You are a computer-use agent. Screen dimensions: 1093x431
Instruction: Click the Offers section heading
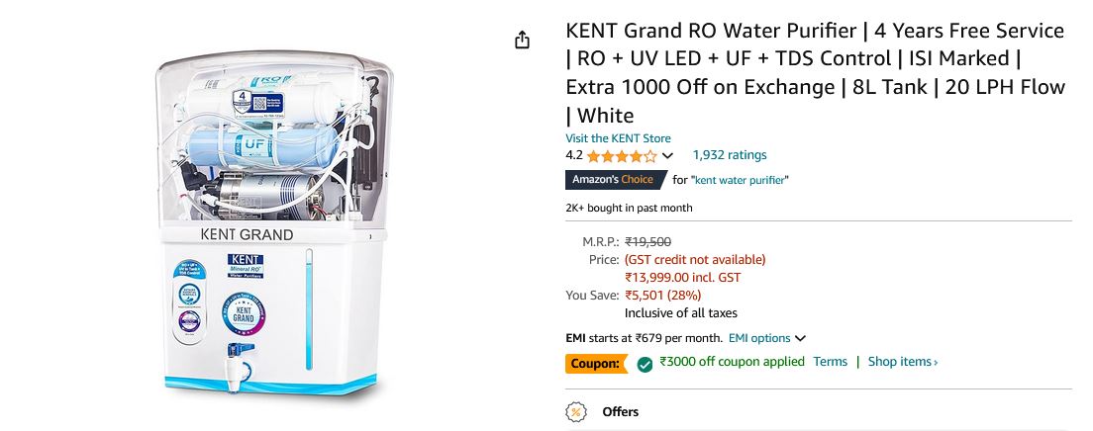point(621,412)
